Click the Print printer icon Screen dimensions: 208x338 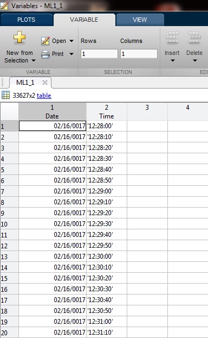click(45, 54)
